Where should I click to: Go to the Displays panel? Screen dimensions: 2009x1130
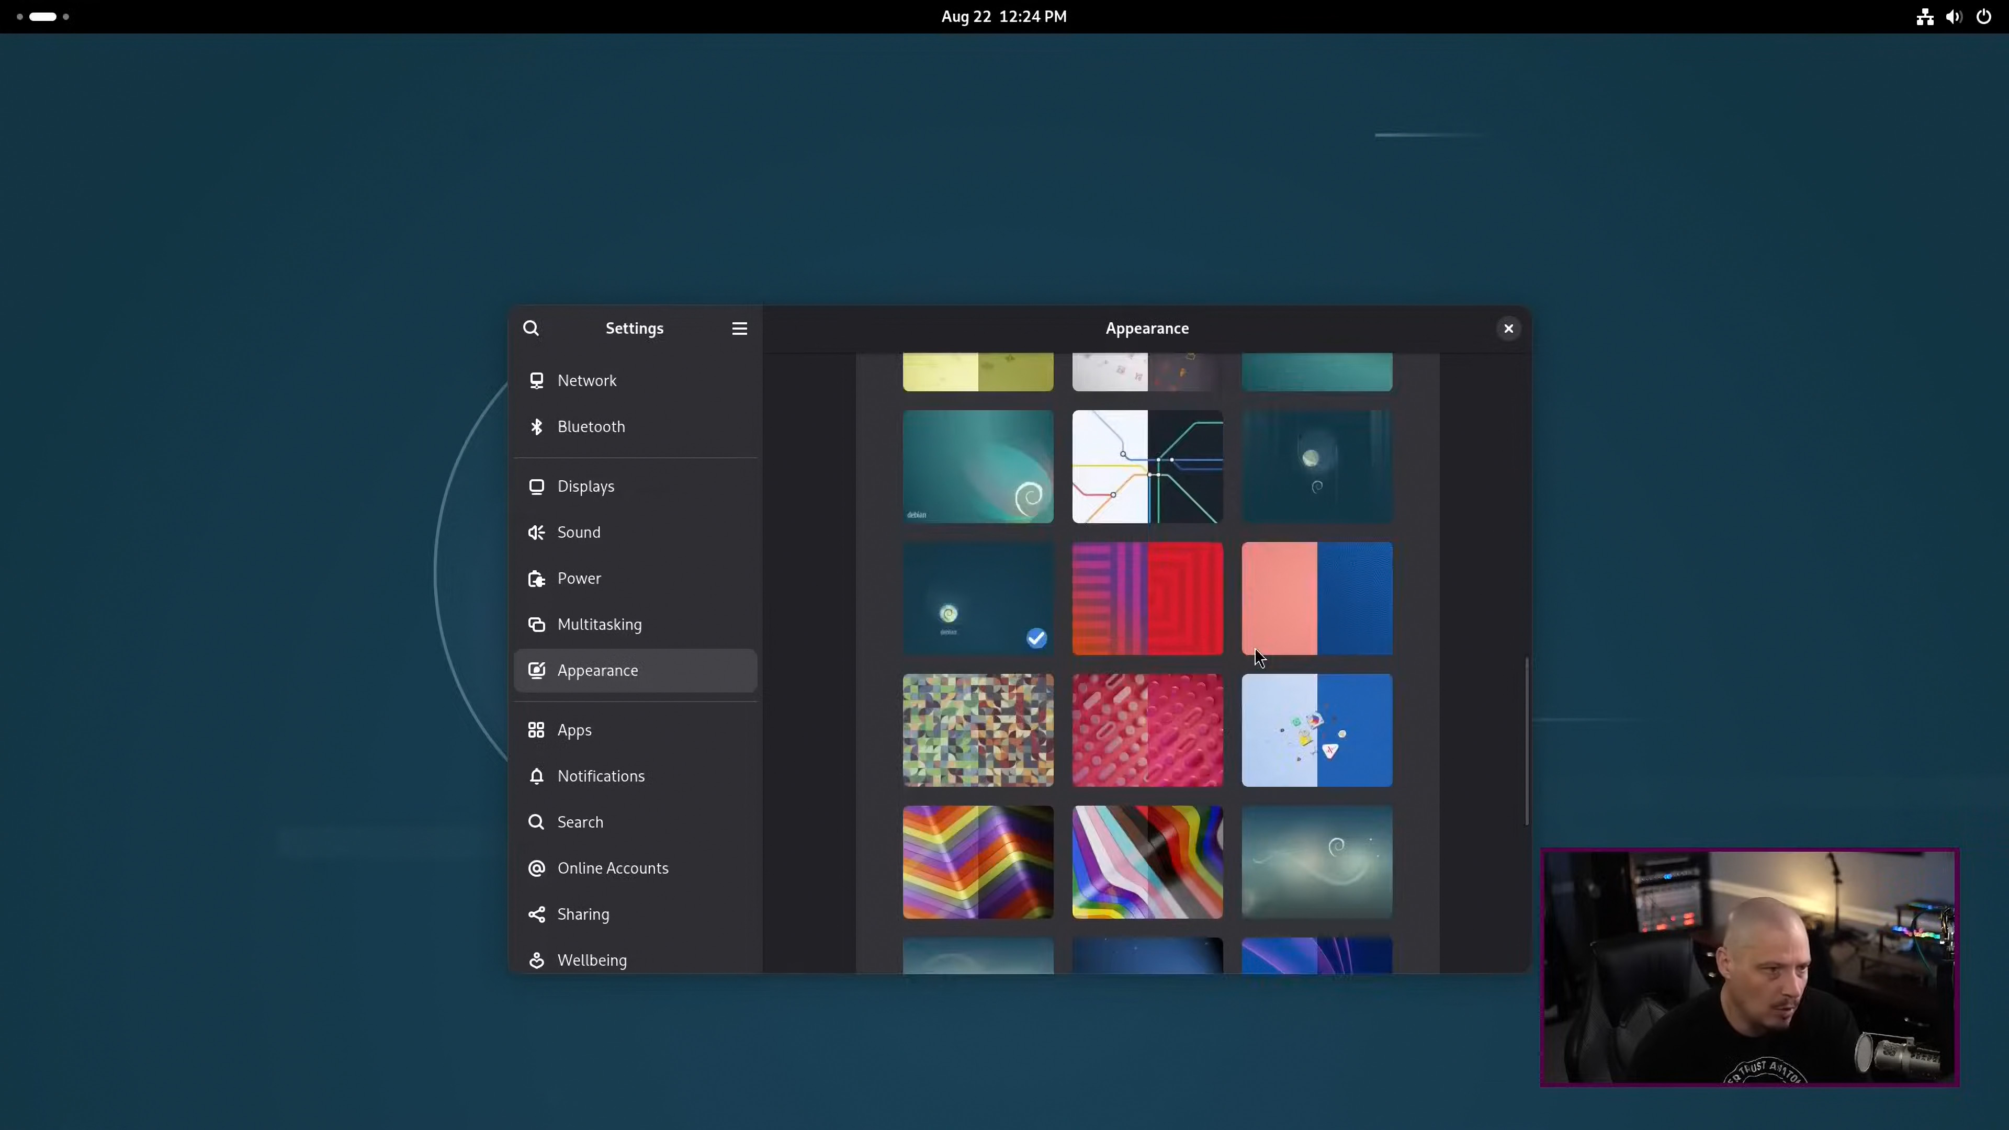636,487
